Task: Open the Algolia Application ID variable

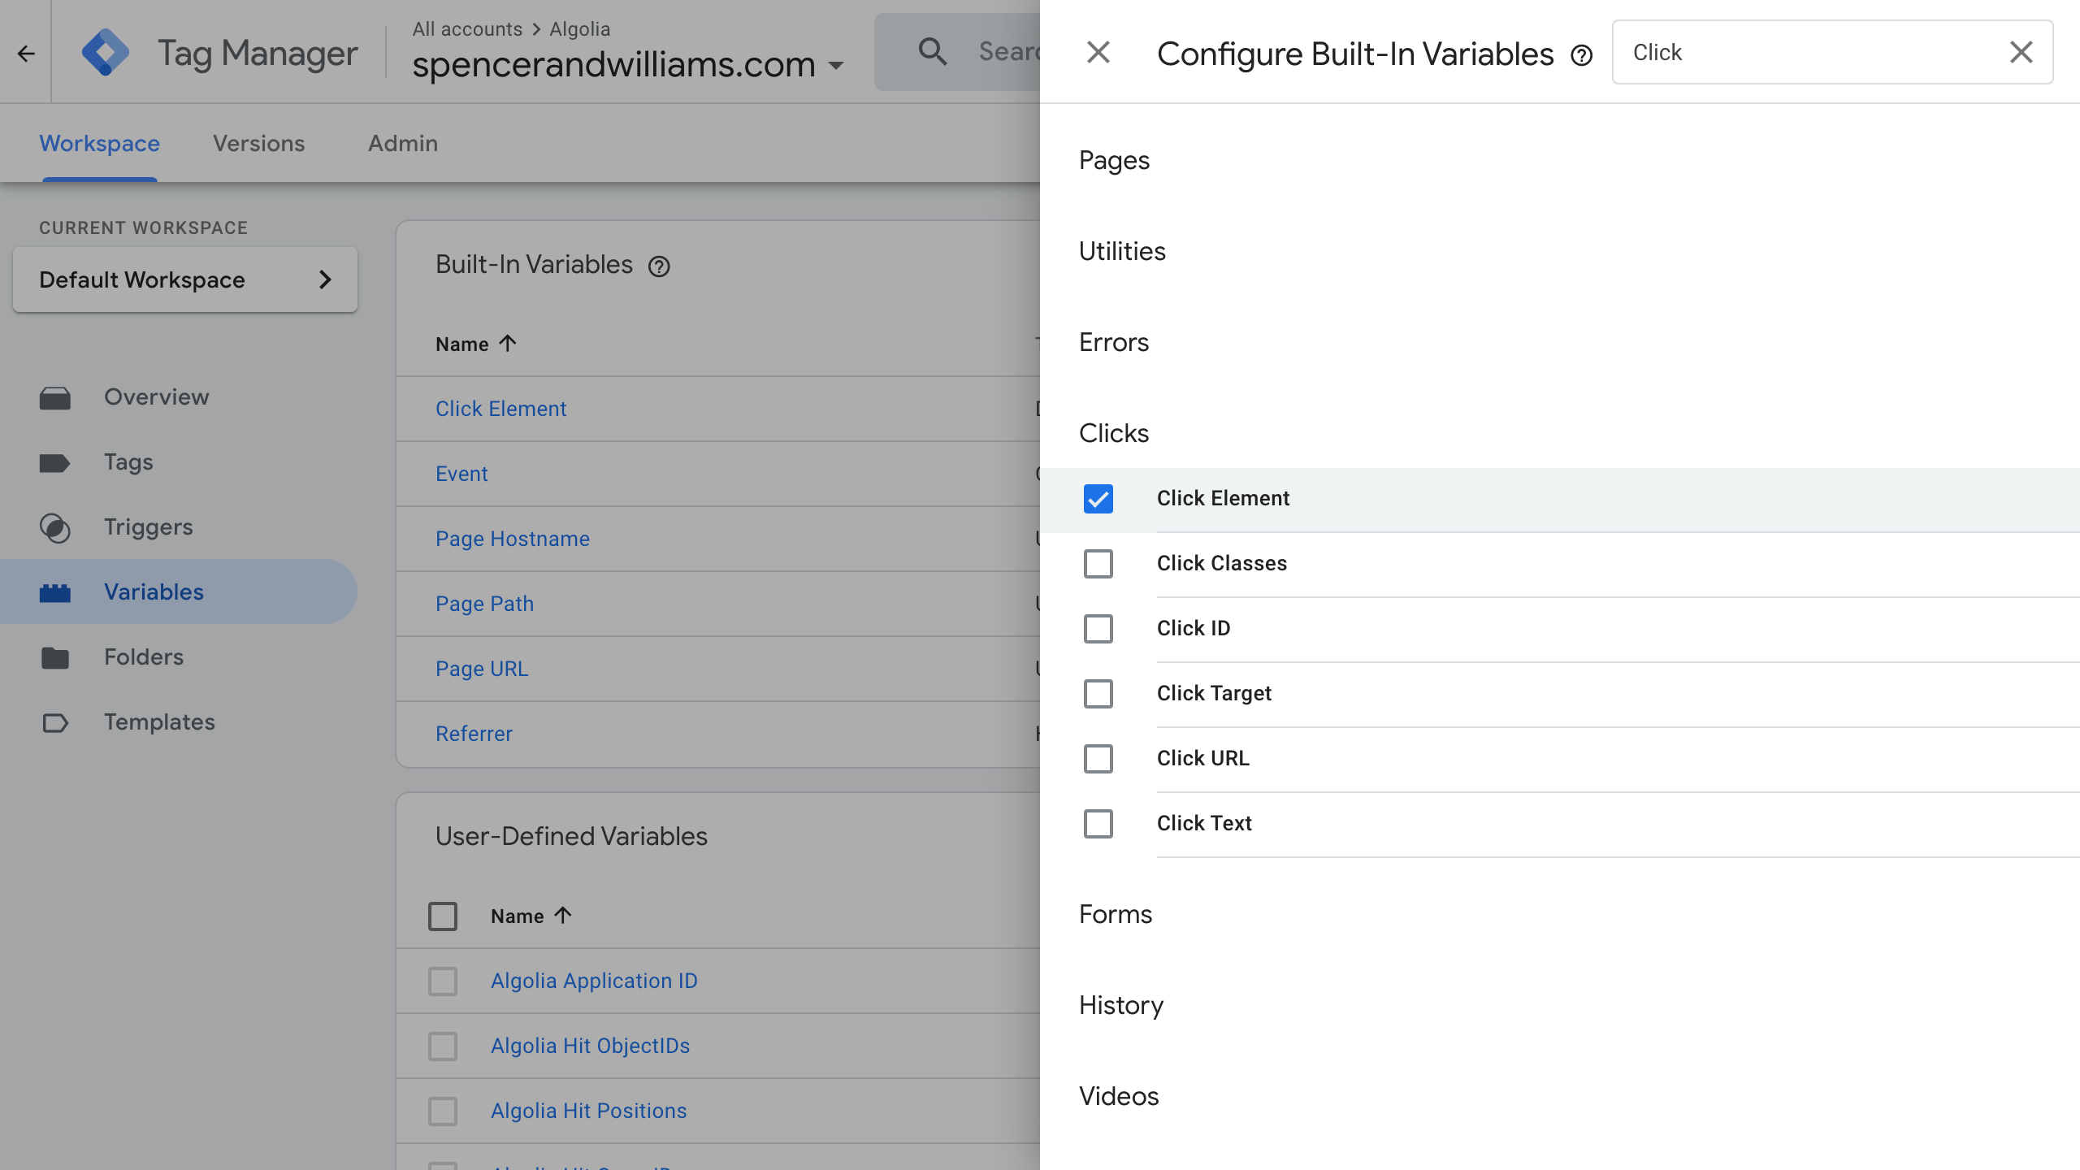Action: (594, 980)
